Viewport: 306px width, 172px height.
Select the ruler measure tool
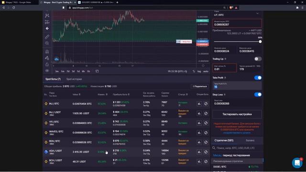pyautogui.click(x=47, y=37)
